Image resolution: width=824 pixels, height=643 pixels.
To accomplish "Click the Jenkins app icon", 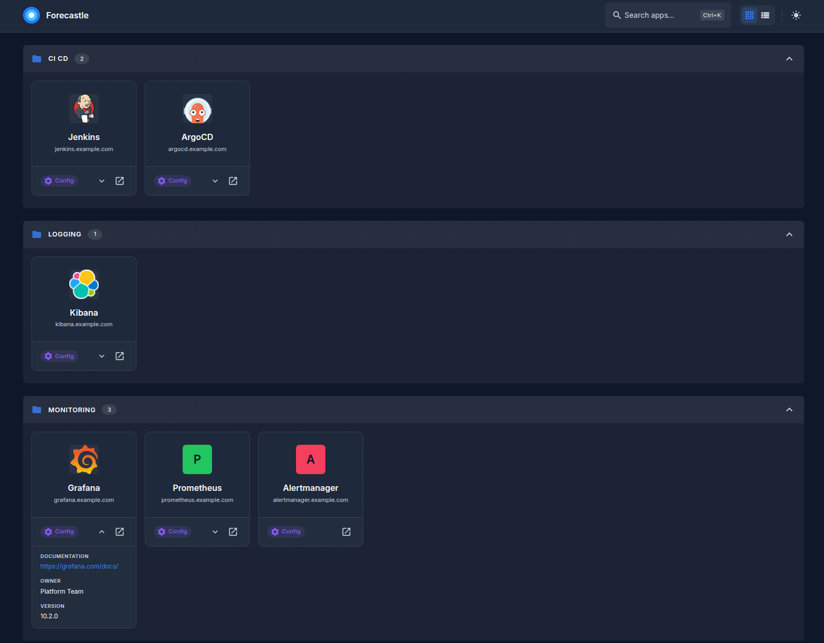I will tap(84, 109).
